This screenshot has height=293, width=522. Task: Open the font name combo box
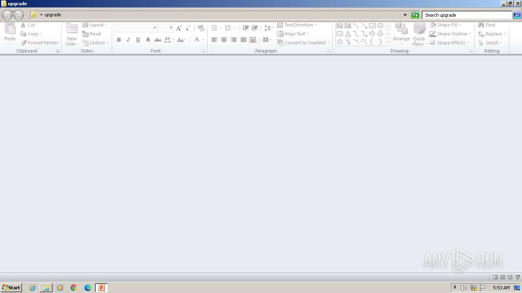(136, 28)
